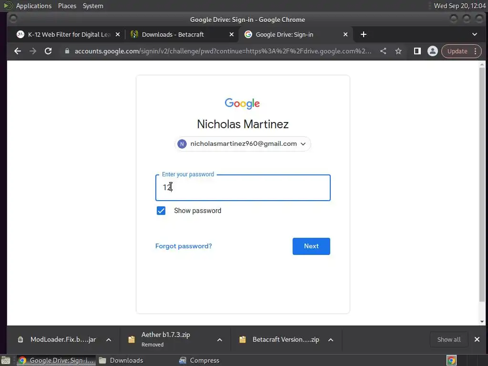Click the clock date Wed Sep 20
Screen dimensions: 488x366
pyautogui.click(x=460, y=6)
